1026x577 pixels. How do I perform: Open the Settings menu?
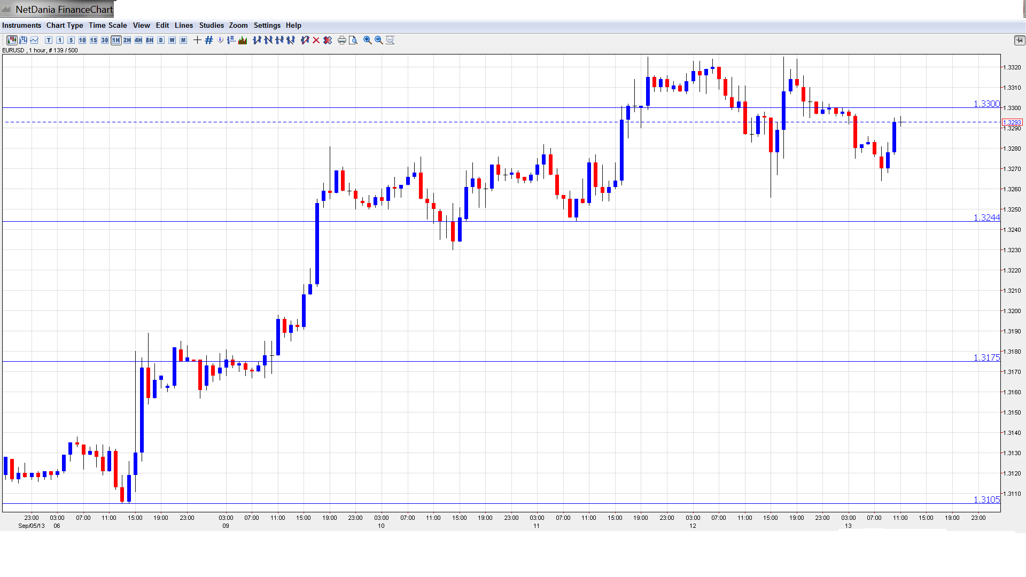[267, 25]
